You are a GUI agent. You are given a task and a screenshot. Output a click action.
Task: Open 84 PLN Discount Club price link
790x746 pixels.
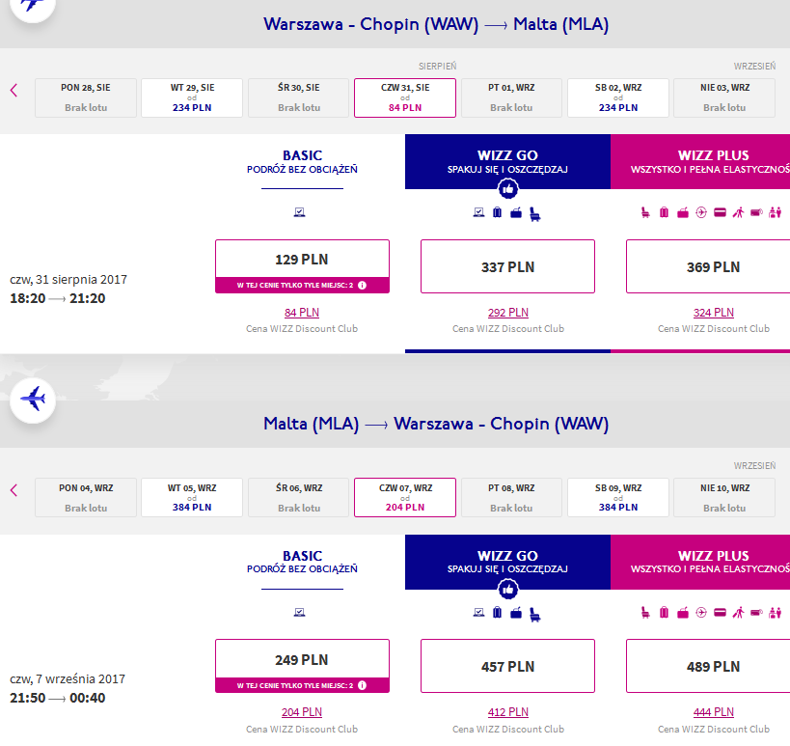[x=302, y=313]
